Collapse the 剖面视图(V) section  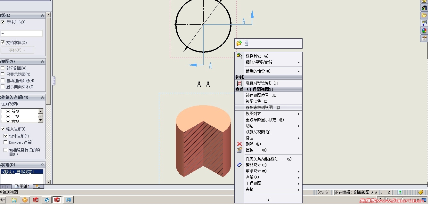click(x=42, y=61)
